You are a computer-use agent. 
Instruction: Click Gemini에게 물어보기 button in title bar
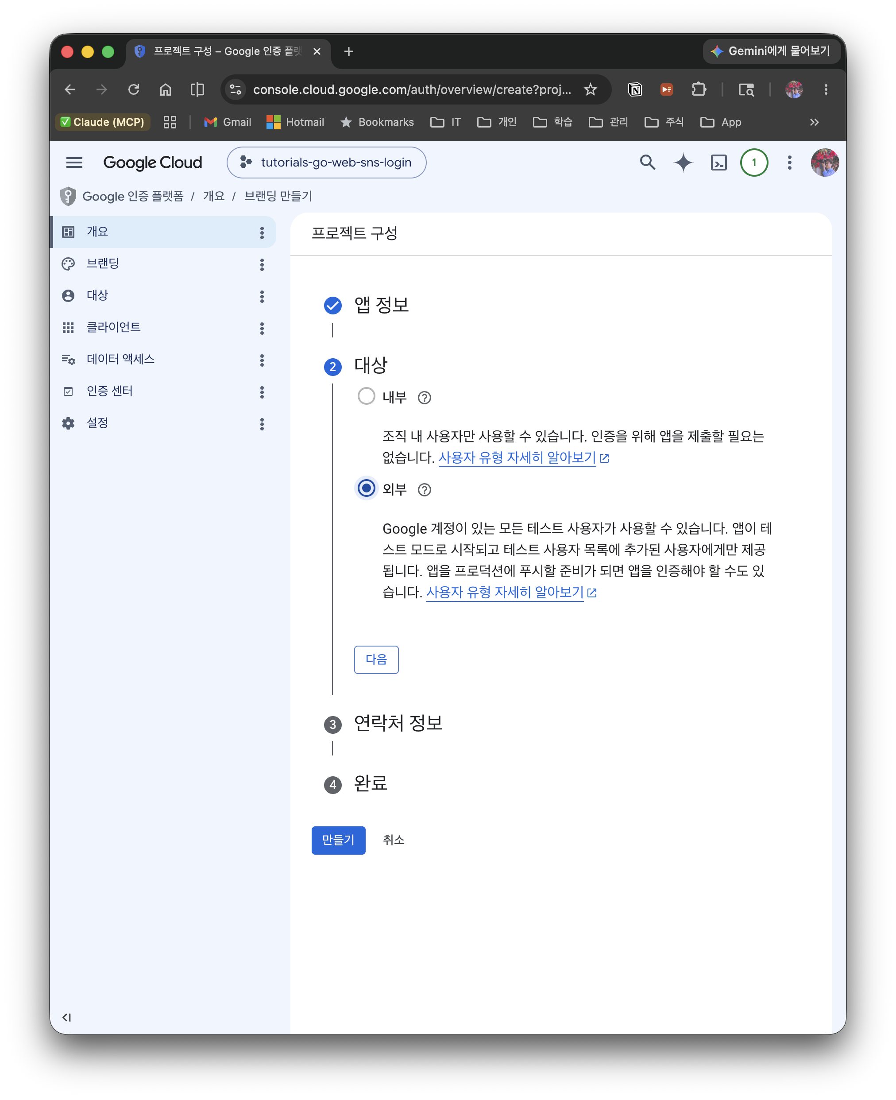[x=772, y=51]
